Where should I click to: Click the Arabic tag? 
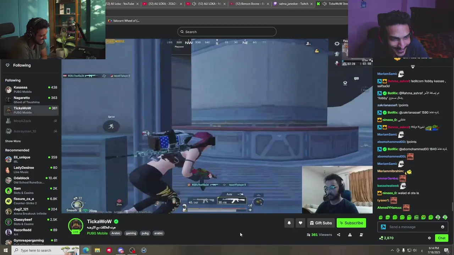click(x=116, y=233)
